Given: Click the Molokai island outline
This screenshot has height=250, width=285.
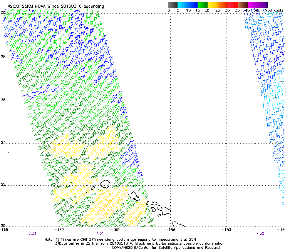Looking at the screenshot, I should pyautogui.click(x=152, y=203).
